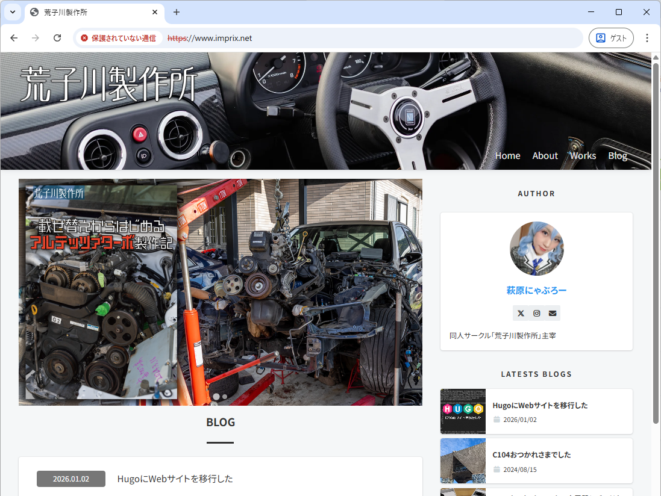
Task: Open the ゲスト profile button
Action: coord(611,38)
